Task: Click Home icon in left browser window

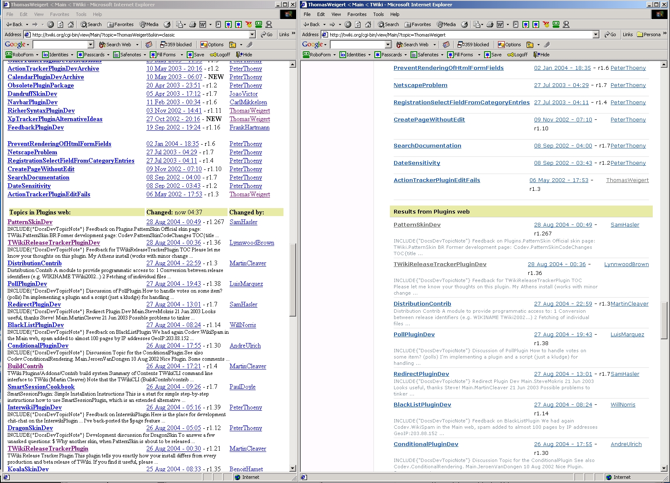Action: point(71,24)
